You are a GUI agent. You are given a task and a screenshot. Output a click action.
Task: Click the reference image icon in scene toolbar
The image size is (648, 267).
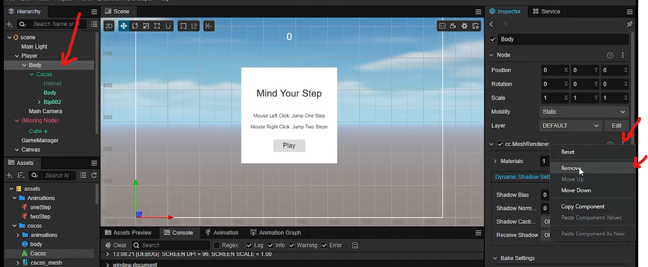pos(475,26)
